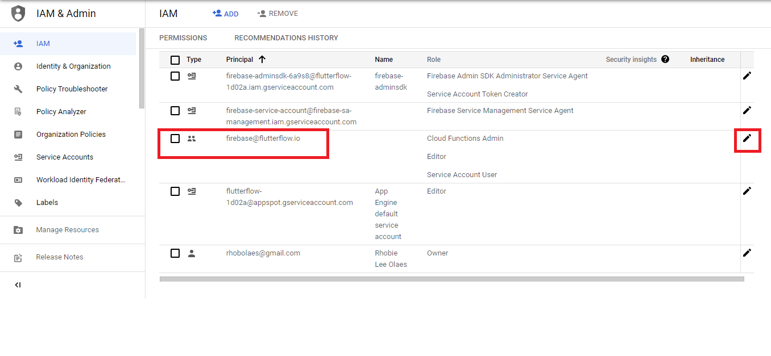Click the Labels tag icon in sidebar
The image size is (771, 356).
[18, 203]
